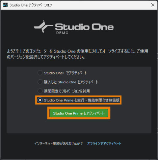
Task: Click the DEMO label under the logo
Action: [62, 33]
